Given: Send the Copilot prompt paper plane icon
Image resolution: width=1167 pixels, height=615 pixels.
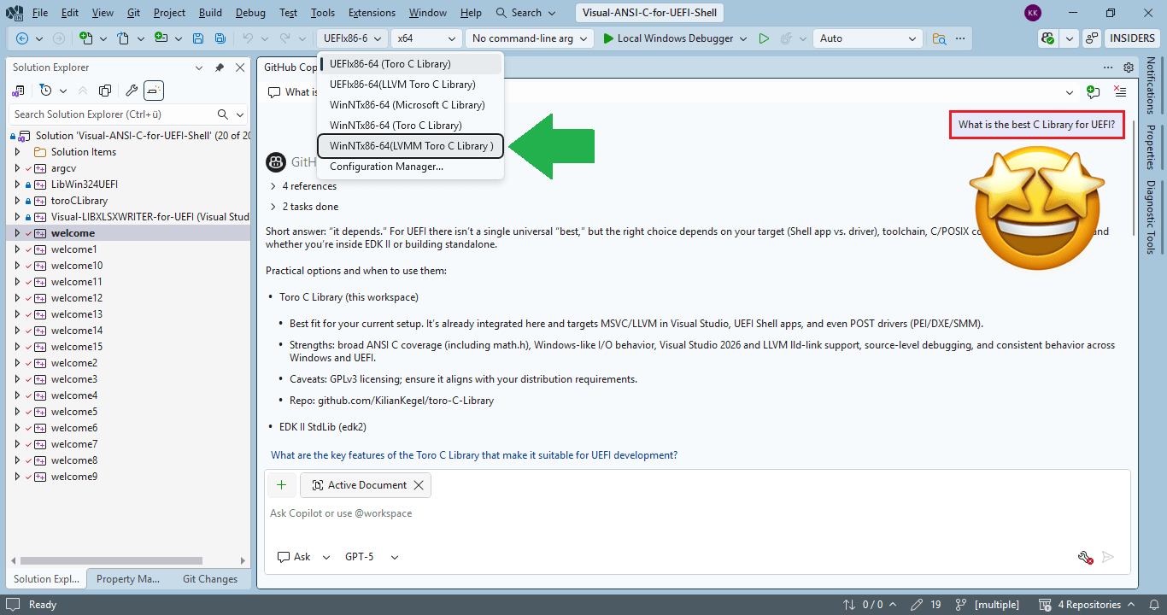Looking at the screenshot, I should pos(1108,557).
